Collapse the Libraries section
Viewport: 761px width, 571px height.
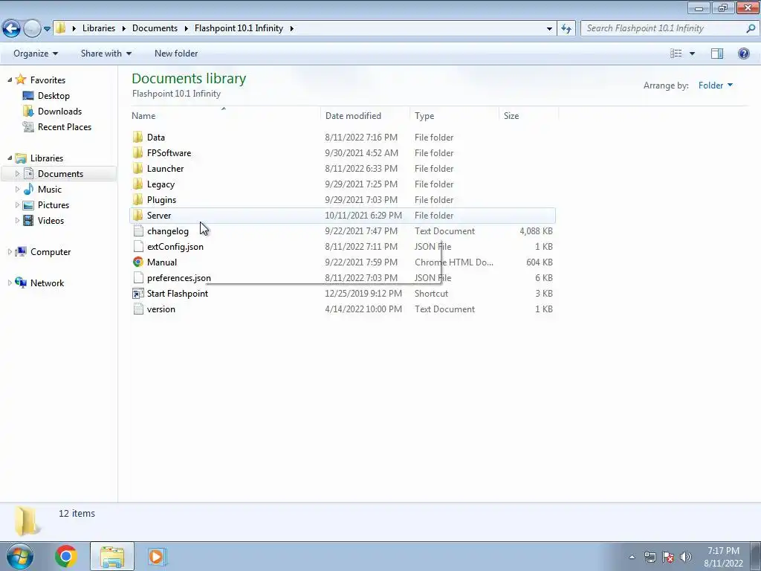coord(10,158)
